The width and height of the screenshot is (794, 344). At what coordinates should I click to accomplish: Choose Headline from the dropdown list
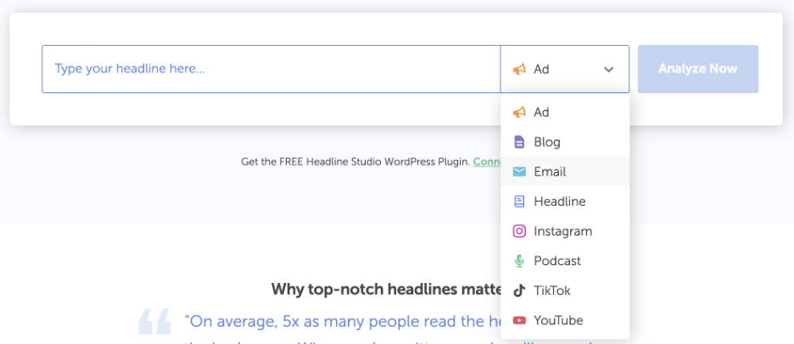[565, 202]
